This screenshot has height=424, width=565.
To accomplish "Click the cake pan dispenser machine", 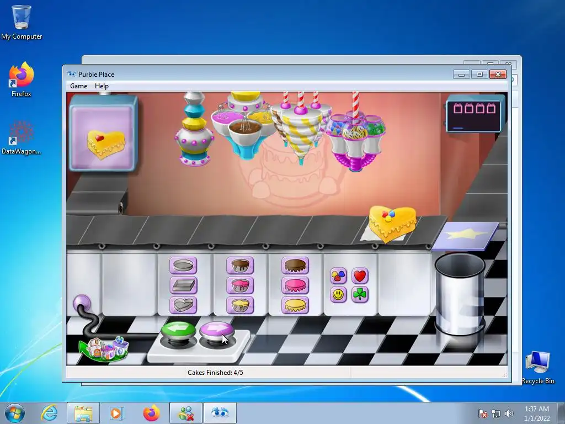I will [x=194, y=129].
